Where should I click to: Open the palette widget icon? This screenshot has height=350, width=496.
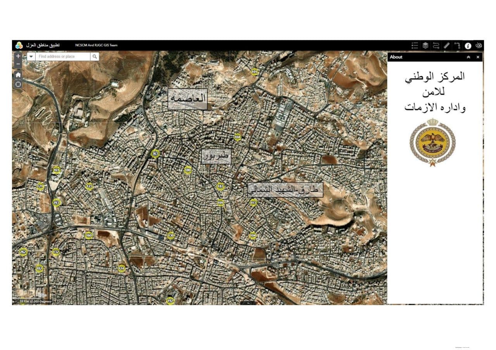pyautogui.click(x=479, y=46)
